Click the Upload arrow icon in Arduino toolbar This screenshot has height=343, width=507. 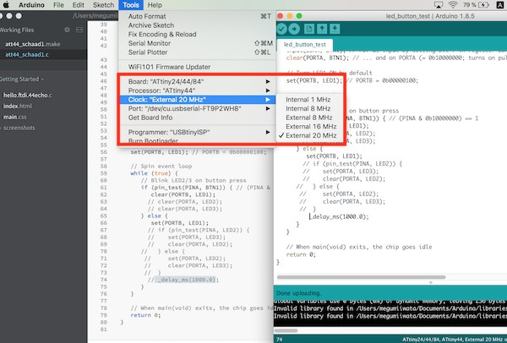tap(294, 29)
